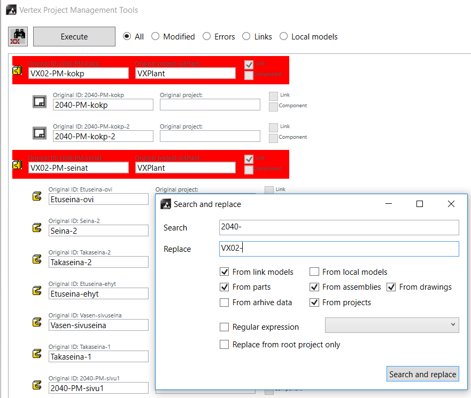
Task: Turn on the Regular expression checkbox
Action: [x=225, y=327]
